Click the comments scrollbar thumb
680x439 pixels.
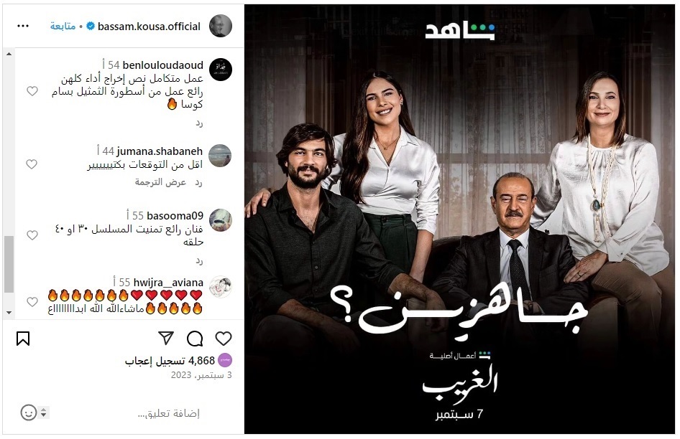pyautogui.click(x=9, y=264)
